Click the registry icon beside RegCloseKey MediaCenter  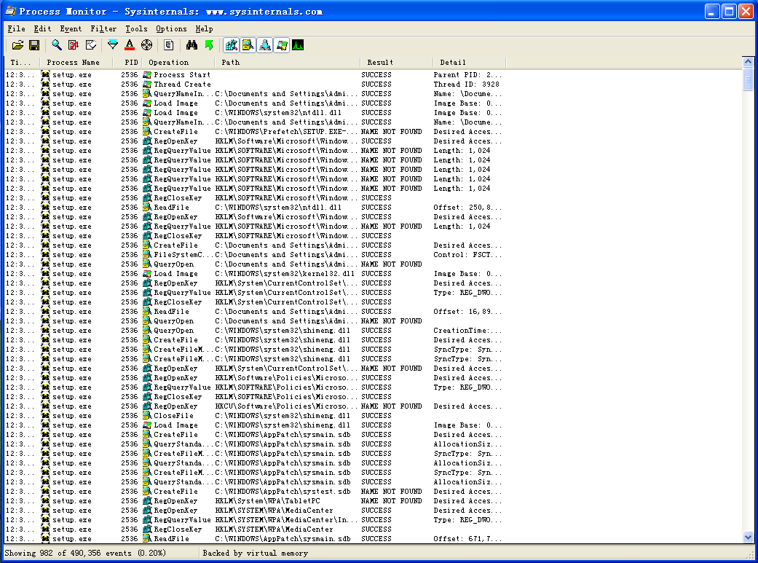pyautogui.click(x=147, y=529)
